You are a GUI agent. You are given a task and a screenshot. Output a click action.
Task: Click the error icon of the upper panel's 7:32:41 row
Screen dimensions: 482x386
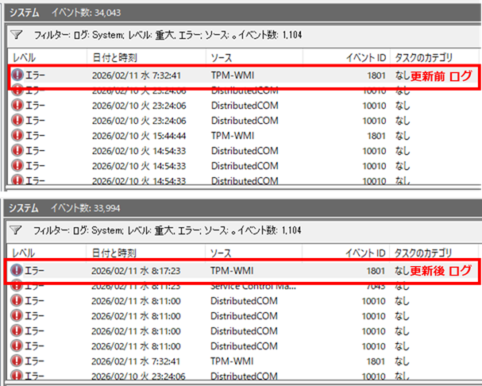tap(18, 75)
